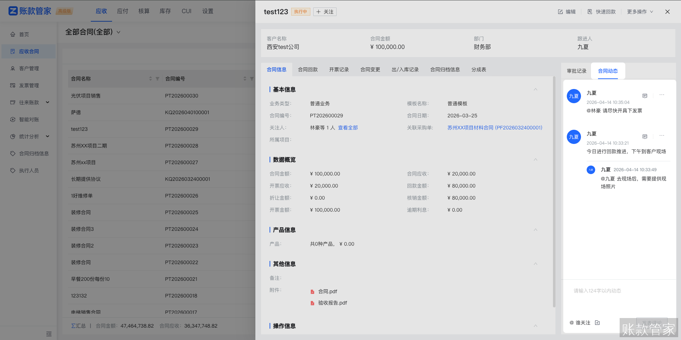Screen dimensions: 681x340
Task: Click 查看全部 followers link
Action: tap(348, 128)
